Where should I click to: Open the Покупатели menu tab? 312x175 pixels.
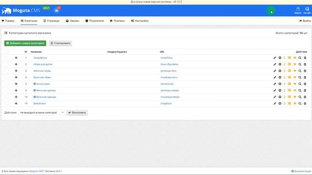point(95,21)
